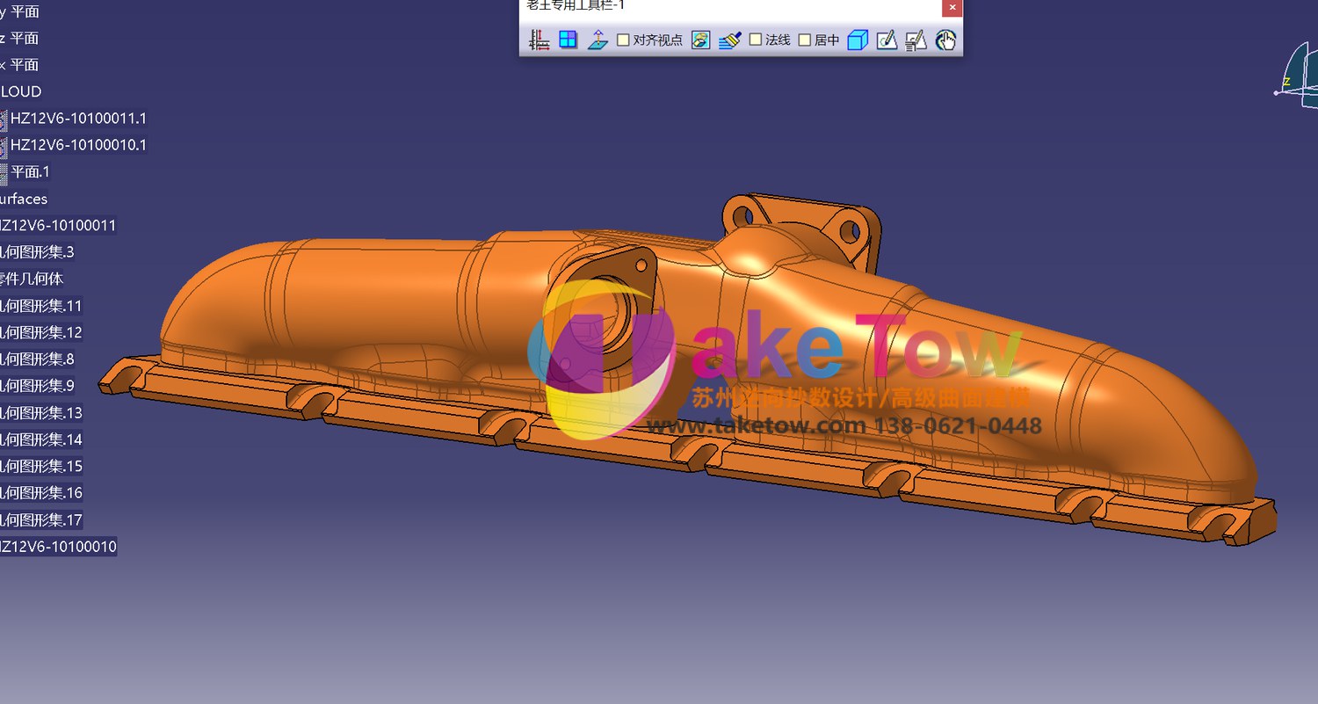Tick the 法线 checkbox

click(x=756, y=40)
